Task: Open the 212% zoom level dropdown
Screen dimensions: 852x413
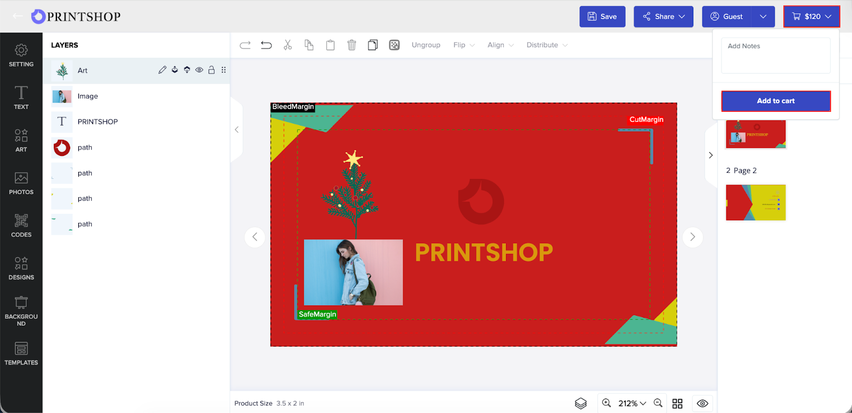Action: coord(632,403)
